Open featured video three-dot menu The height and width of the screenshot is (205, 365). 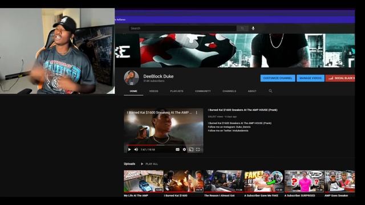point(197,113)
